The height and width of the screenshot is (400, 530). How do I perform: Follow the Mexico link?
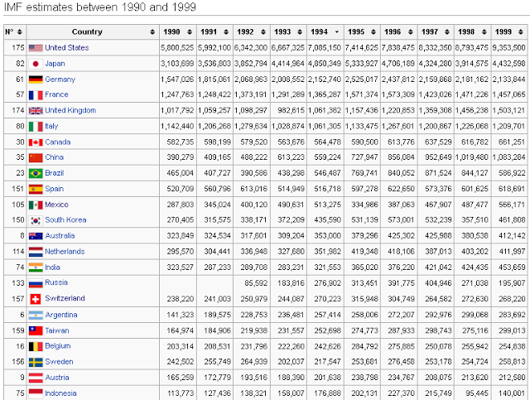tap(56, 205)
